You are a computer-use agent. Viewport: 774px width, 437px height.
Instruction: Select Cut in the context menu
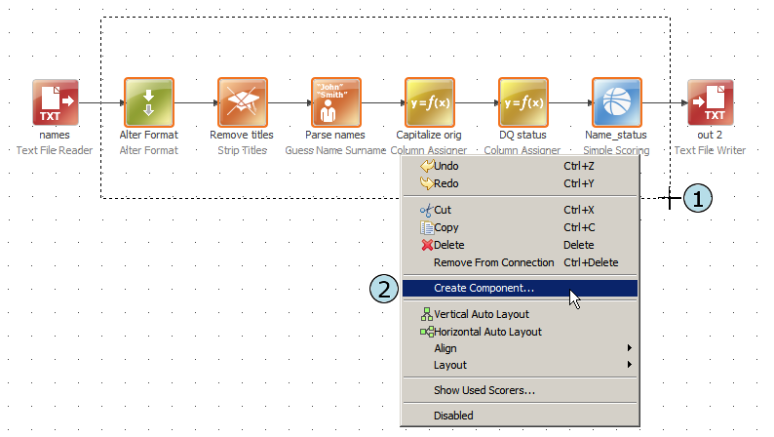tap(444, 210)
